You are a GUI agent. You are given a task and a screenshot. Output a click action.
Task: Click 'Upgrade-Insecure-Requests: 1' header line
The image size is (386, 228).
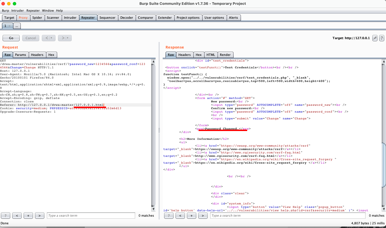click(x=28, y=112)
